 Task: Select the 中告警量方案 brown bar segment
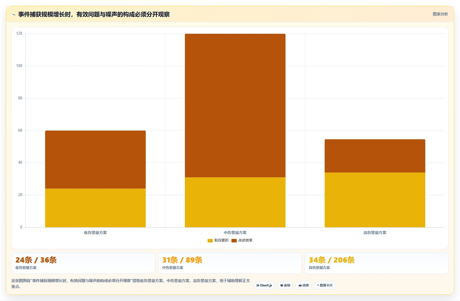click(235, 105)
